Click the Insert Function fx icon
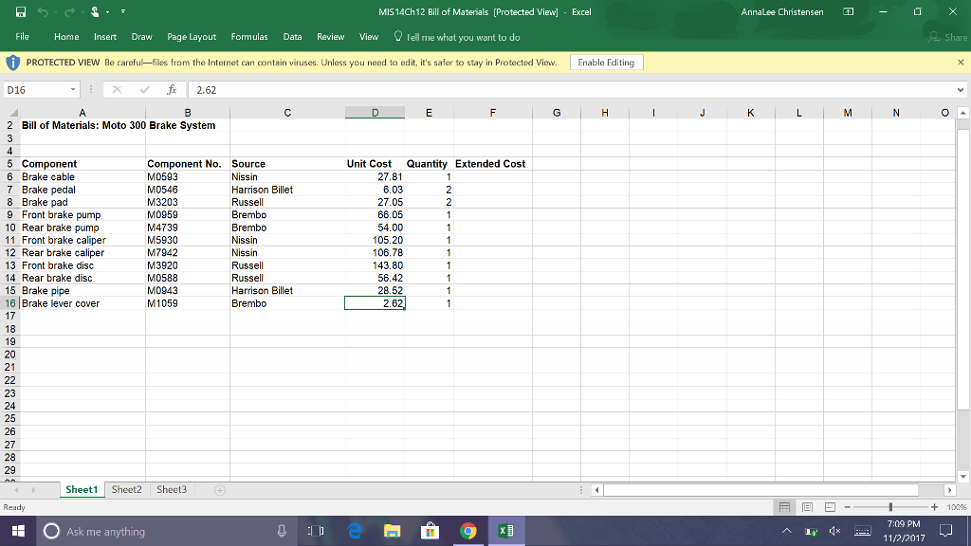This screenshot has height=546, width=971. 171,90
